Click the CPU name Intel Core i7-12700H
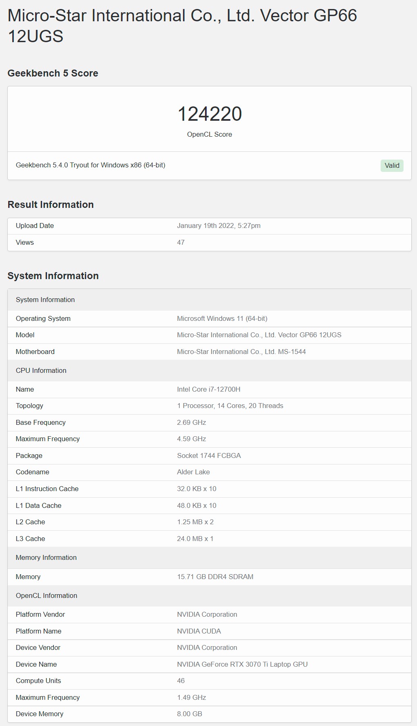 209,389
